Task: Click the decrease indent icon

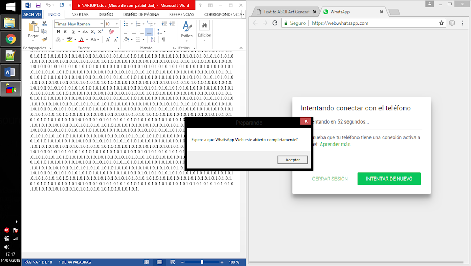Action: pos(164,24)
